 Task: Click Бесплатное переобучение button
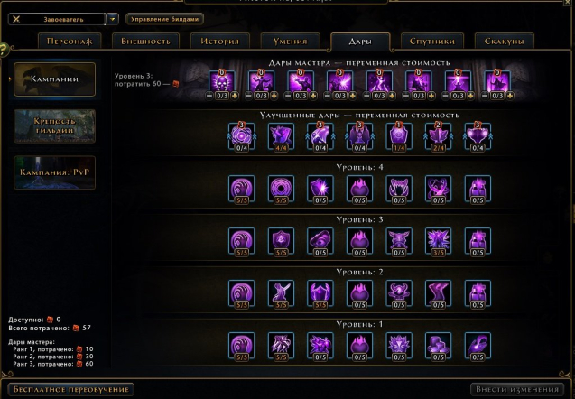(70, 389)
